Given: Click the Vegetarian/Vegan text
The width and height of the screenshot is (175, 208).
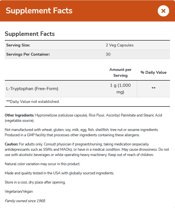Looking at the screenshot, I should [x=19, y=192].
